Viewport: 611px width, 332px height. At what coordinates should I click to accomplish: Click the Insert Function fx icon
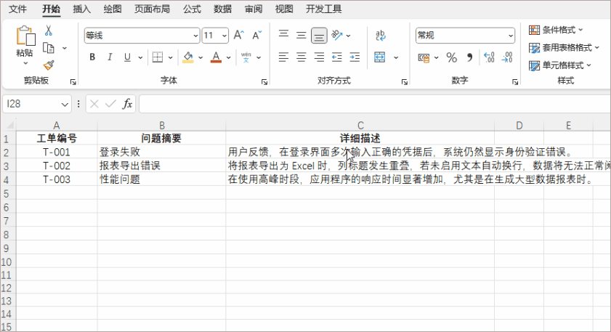click(x=127, y=104)
